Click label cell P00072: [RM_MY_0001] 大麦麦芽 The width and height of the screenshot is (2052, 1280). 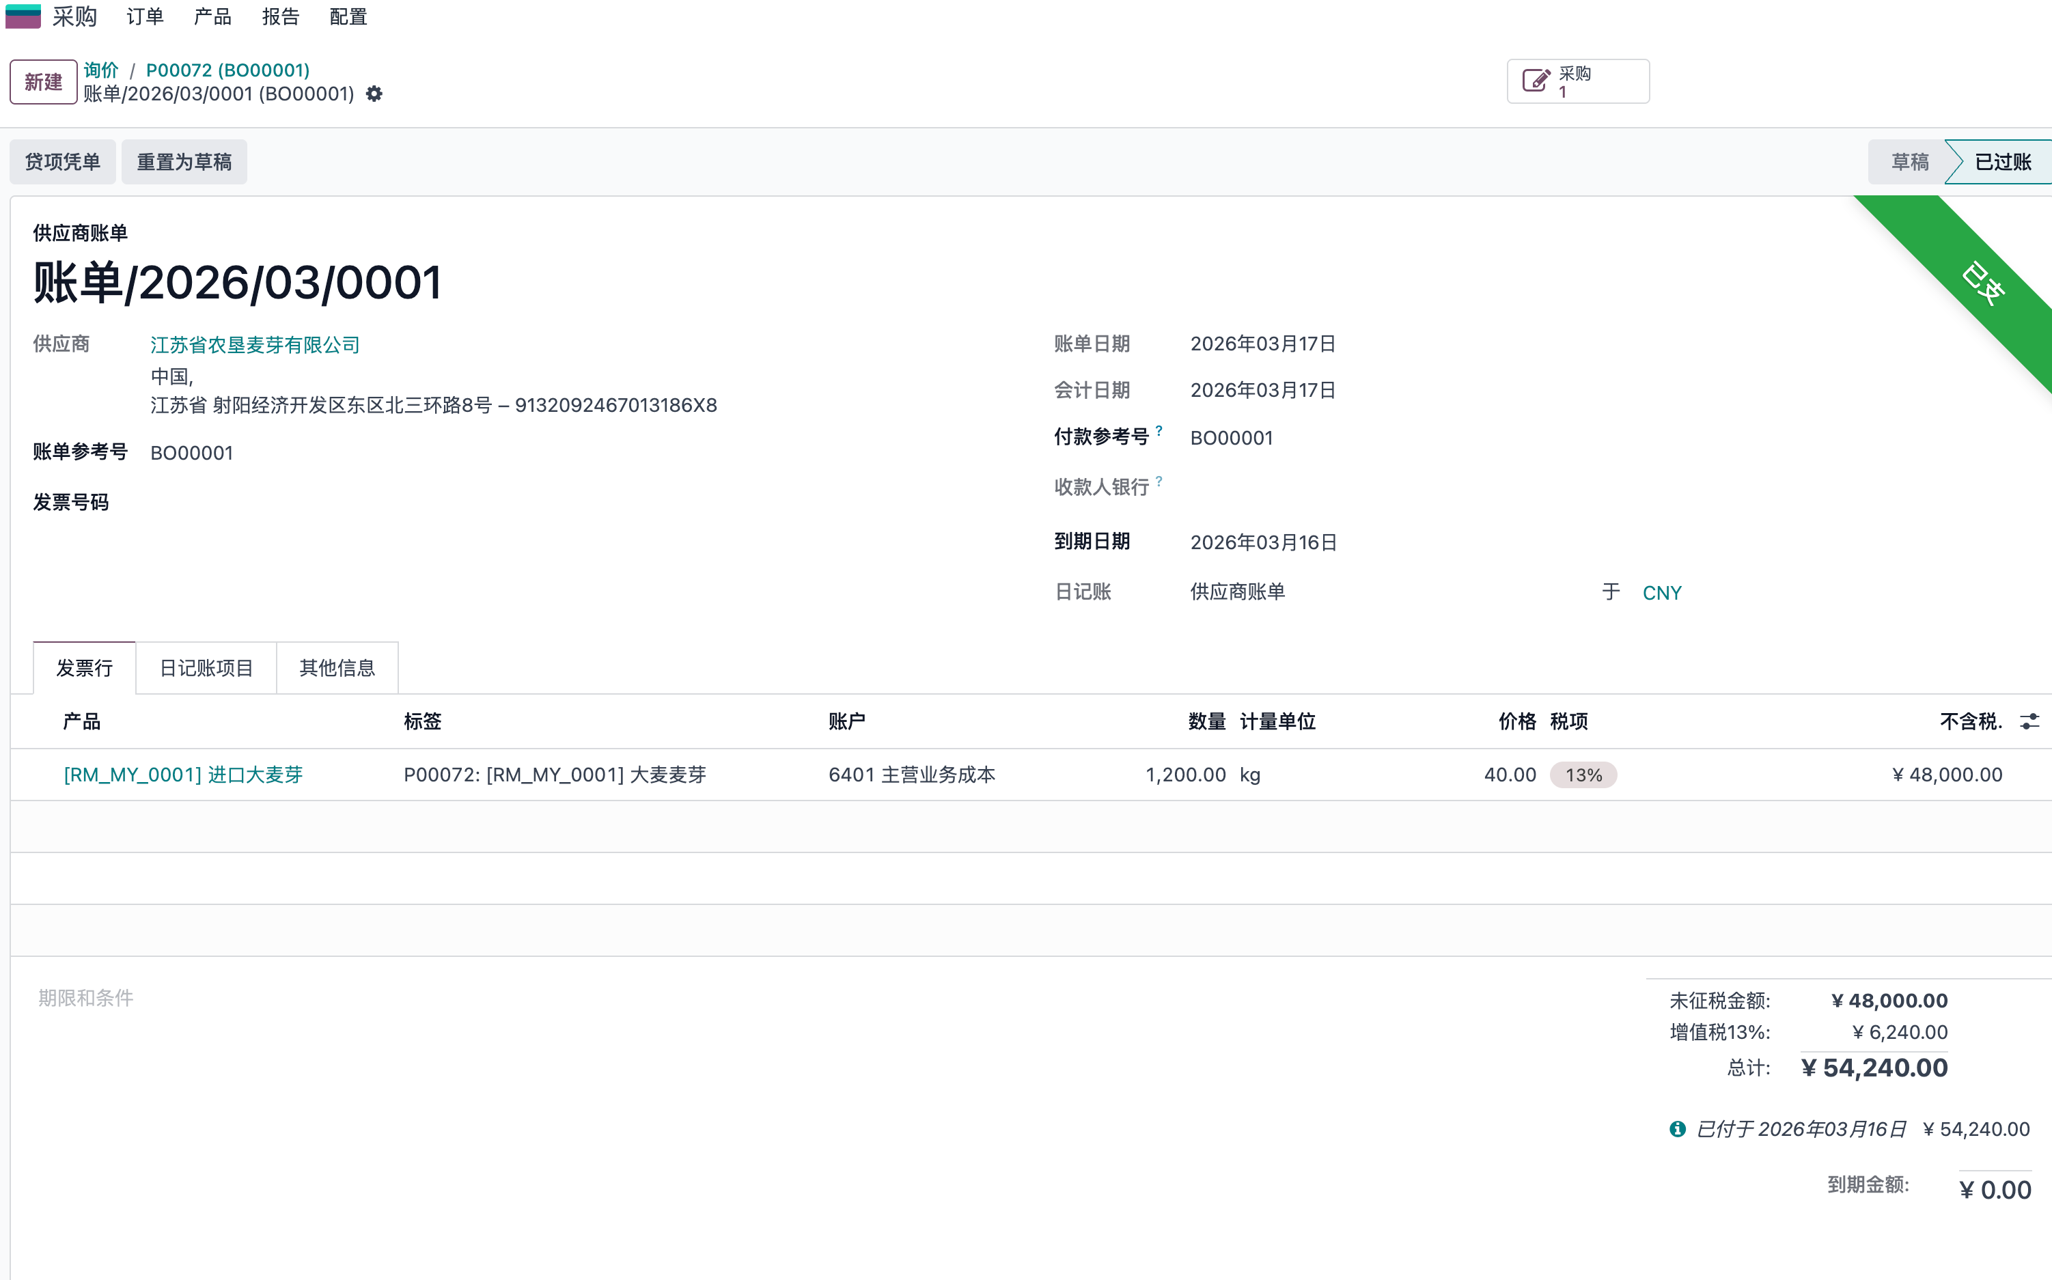tap(555, 775)
